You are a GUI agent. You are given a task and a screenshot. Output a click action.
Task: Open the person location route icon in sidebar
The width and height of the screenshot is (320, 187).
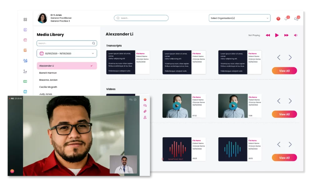[25, 71]
